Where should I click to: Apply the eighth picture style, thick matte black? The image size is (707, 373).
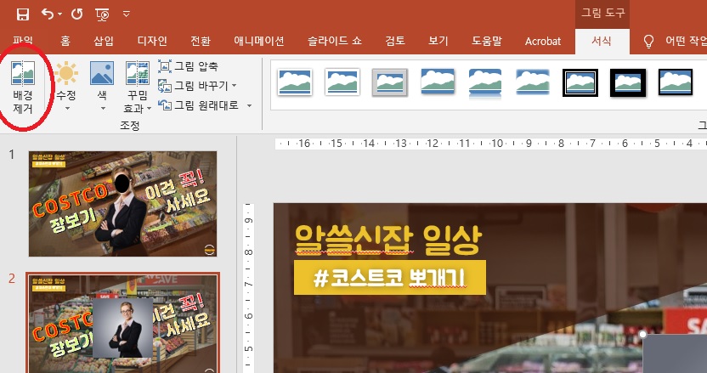628,82
